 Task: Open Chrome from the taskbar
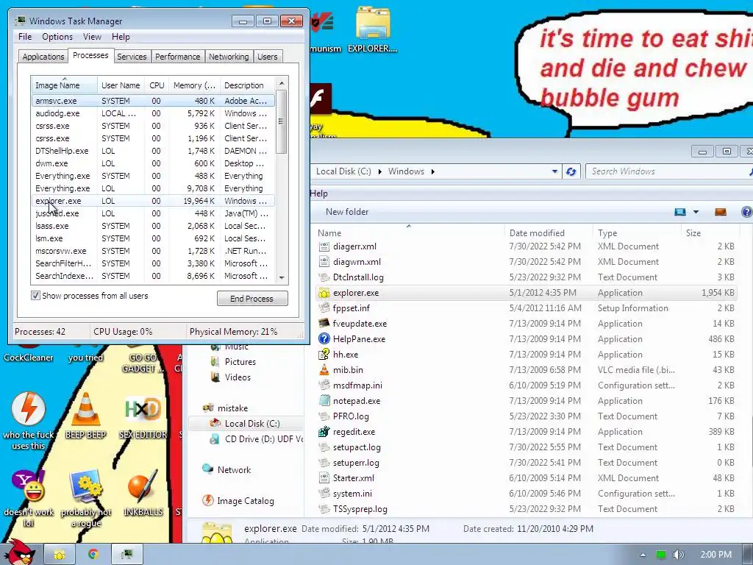pyautogui.click(x=93, y=555)
